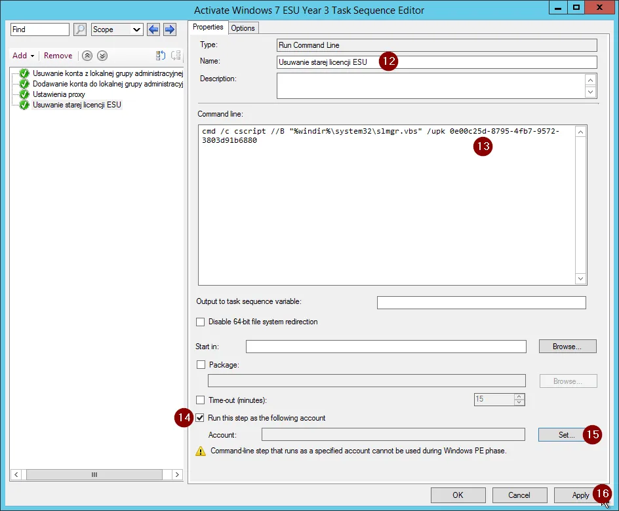Click the collapse all steps icon

[176, 56]
